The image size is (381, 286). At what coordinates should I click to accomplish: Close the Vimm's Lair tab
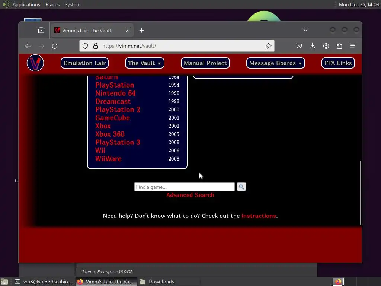pos(128,30)
